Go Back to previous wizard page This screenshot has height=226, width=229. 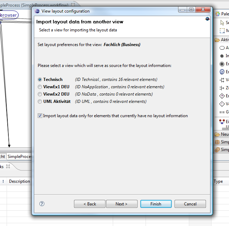tap(89, 204)
